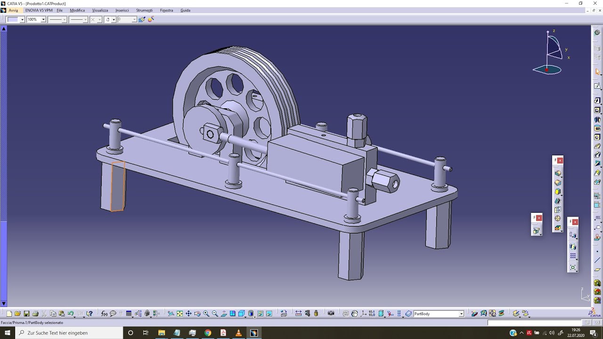Open the Formula f(x) tool
The image size is (603, 339).
[104, 314]
